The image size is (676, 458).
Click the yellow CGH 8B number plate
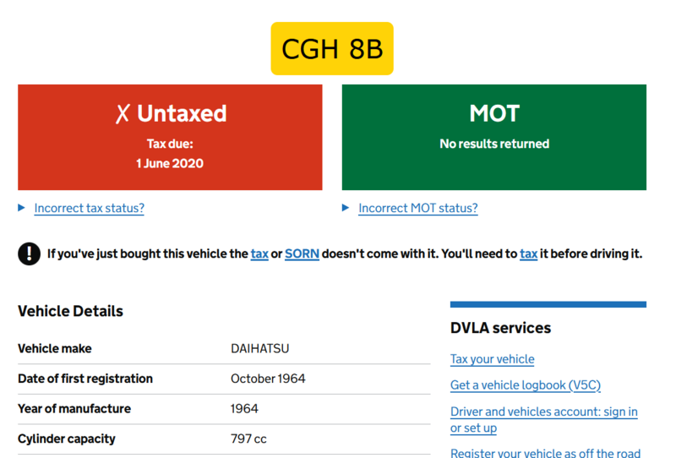332,49
